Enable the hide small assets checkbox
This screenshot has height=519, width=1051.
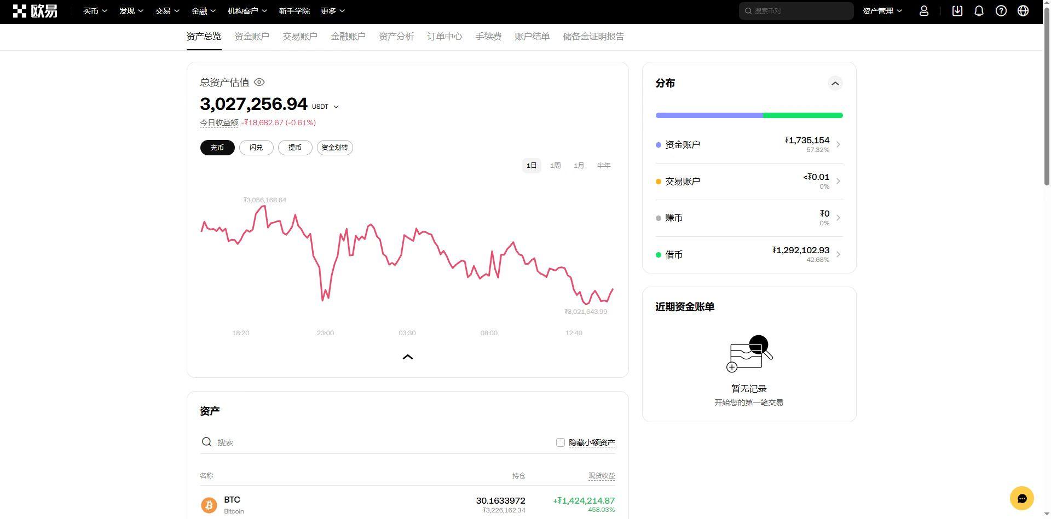pos(560,442)
